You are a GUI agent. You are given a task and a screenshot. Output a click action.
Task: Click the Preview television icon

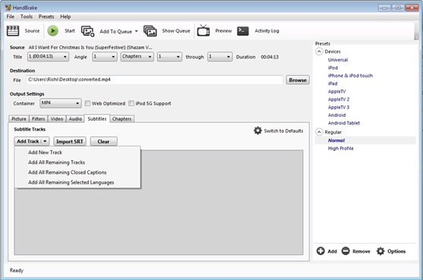click(203, 30)
